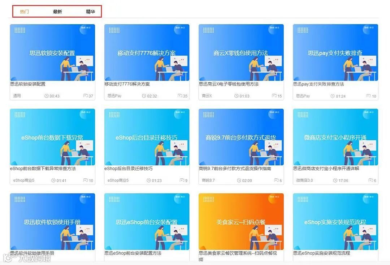
Task: Click the 思迅Pay tag on 思迅pay支付失败排查方法 card
Action: 303,96
